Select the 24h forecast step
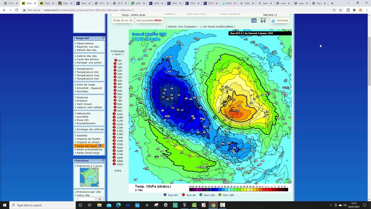Viewport: 371px width, 209px height. coord(119,71)
